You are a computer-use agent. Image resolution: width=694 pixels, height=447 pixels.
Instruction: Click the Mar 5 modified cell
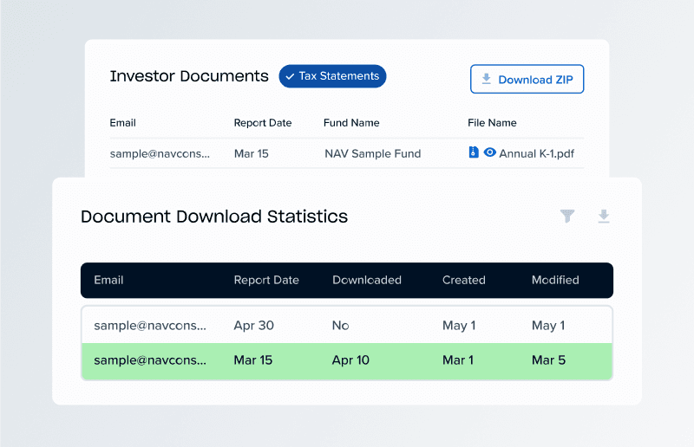click(x=548, y=360)
